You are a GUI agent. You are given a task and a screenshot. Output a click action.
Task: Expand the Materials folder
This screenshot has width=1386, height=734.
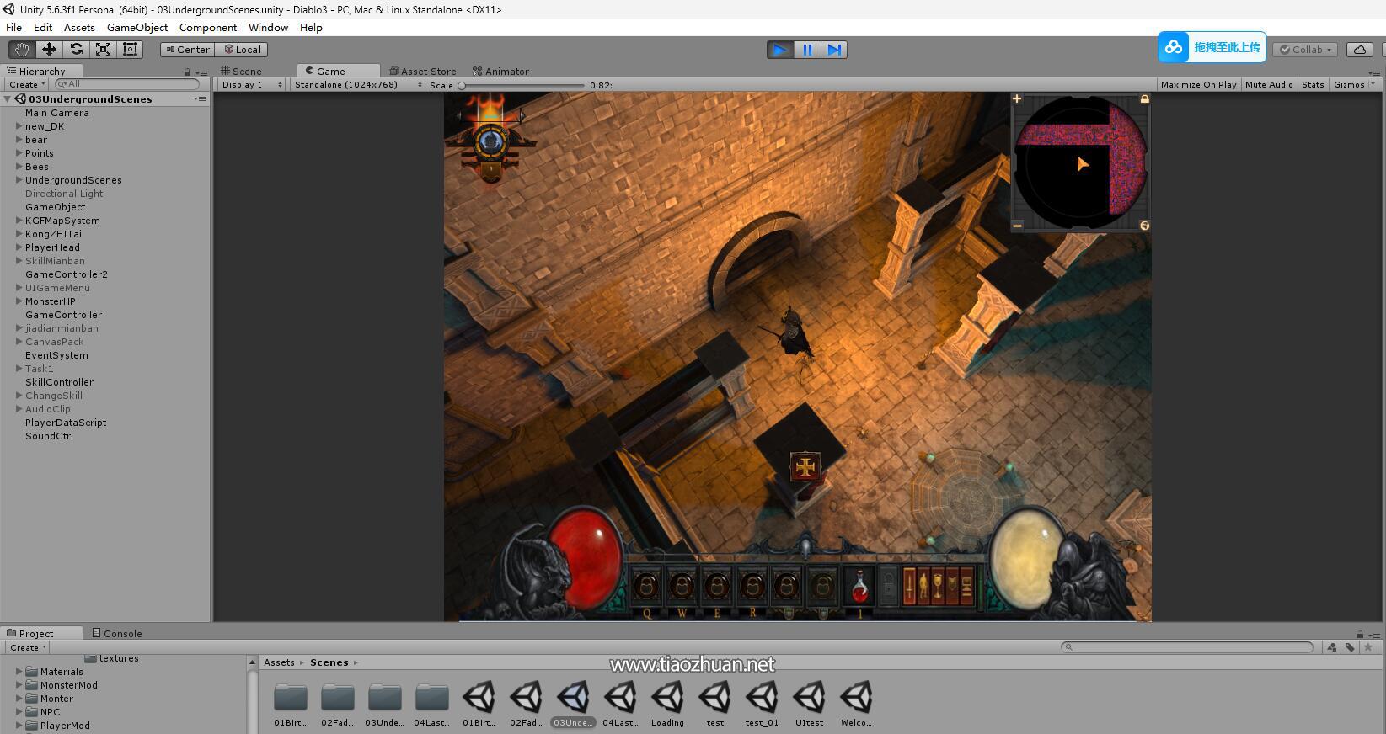tap(19, 672)
